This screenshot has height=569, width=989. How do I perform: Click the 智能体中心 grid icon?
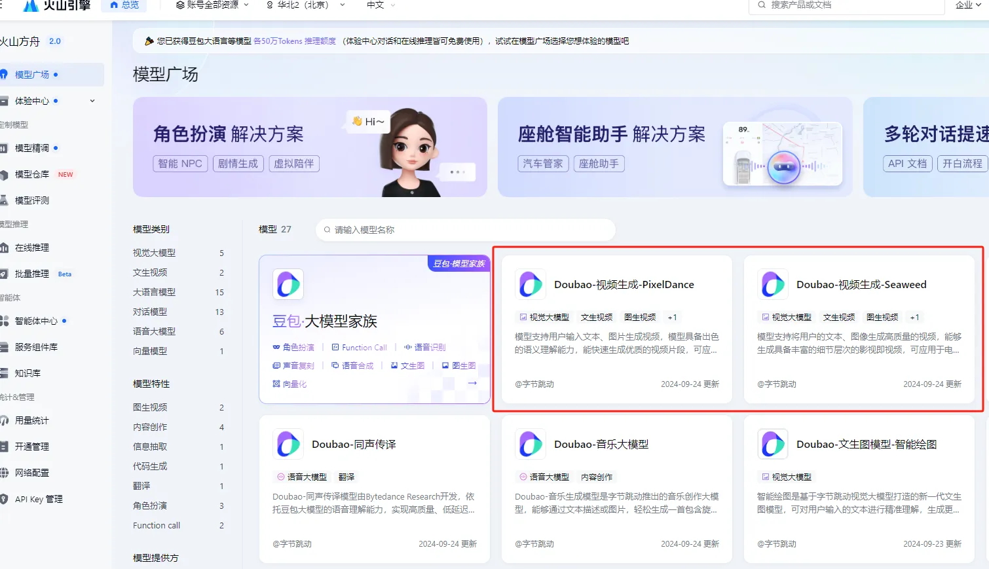click(x=4, y=321)
